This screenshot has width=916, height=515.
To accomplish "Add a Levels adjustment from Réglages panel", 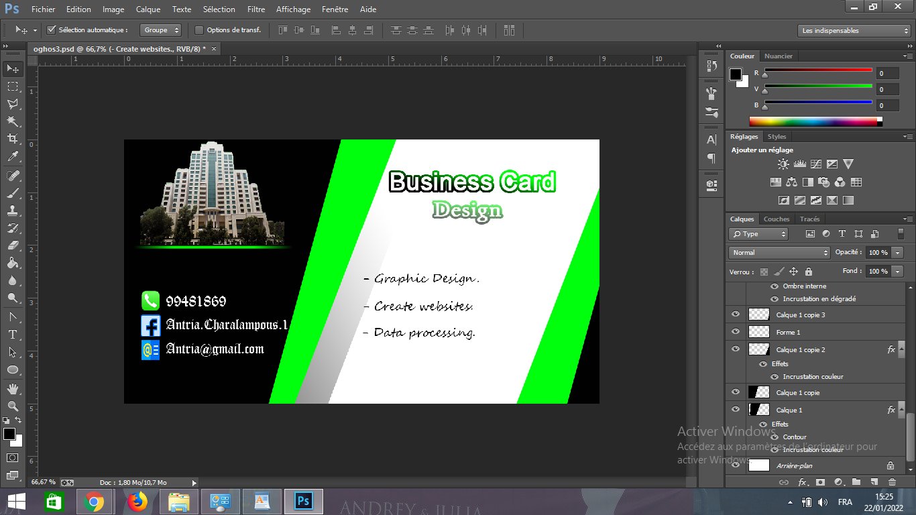I will click(800, 163).
